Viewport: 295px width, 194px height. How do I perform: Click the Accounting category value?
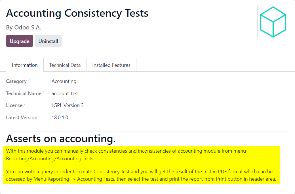coord(64,81)
